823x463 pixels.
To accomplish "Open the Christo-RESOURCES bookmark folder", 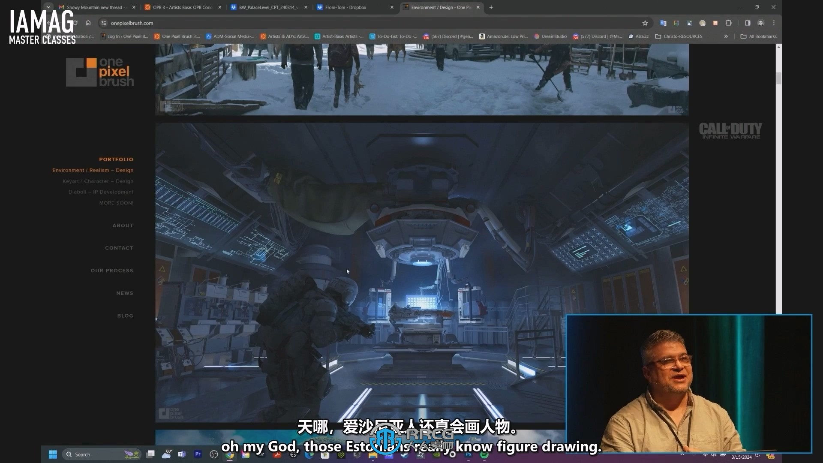I will [x=679, y=36].
